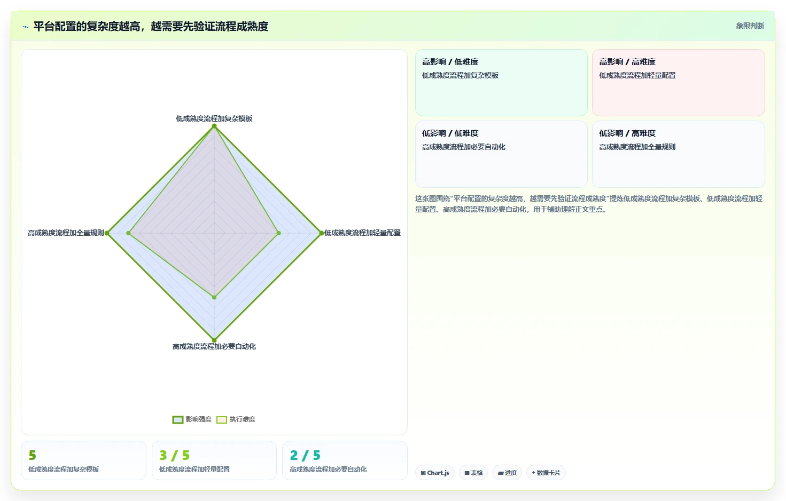Select the stat card showing 3 / 5
Screen dimensions: 786x501
[x=214, y=460]
